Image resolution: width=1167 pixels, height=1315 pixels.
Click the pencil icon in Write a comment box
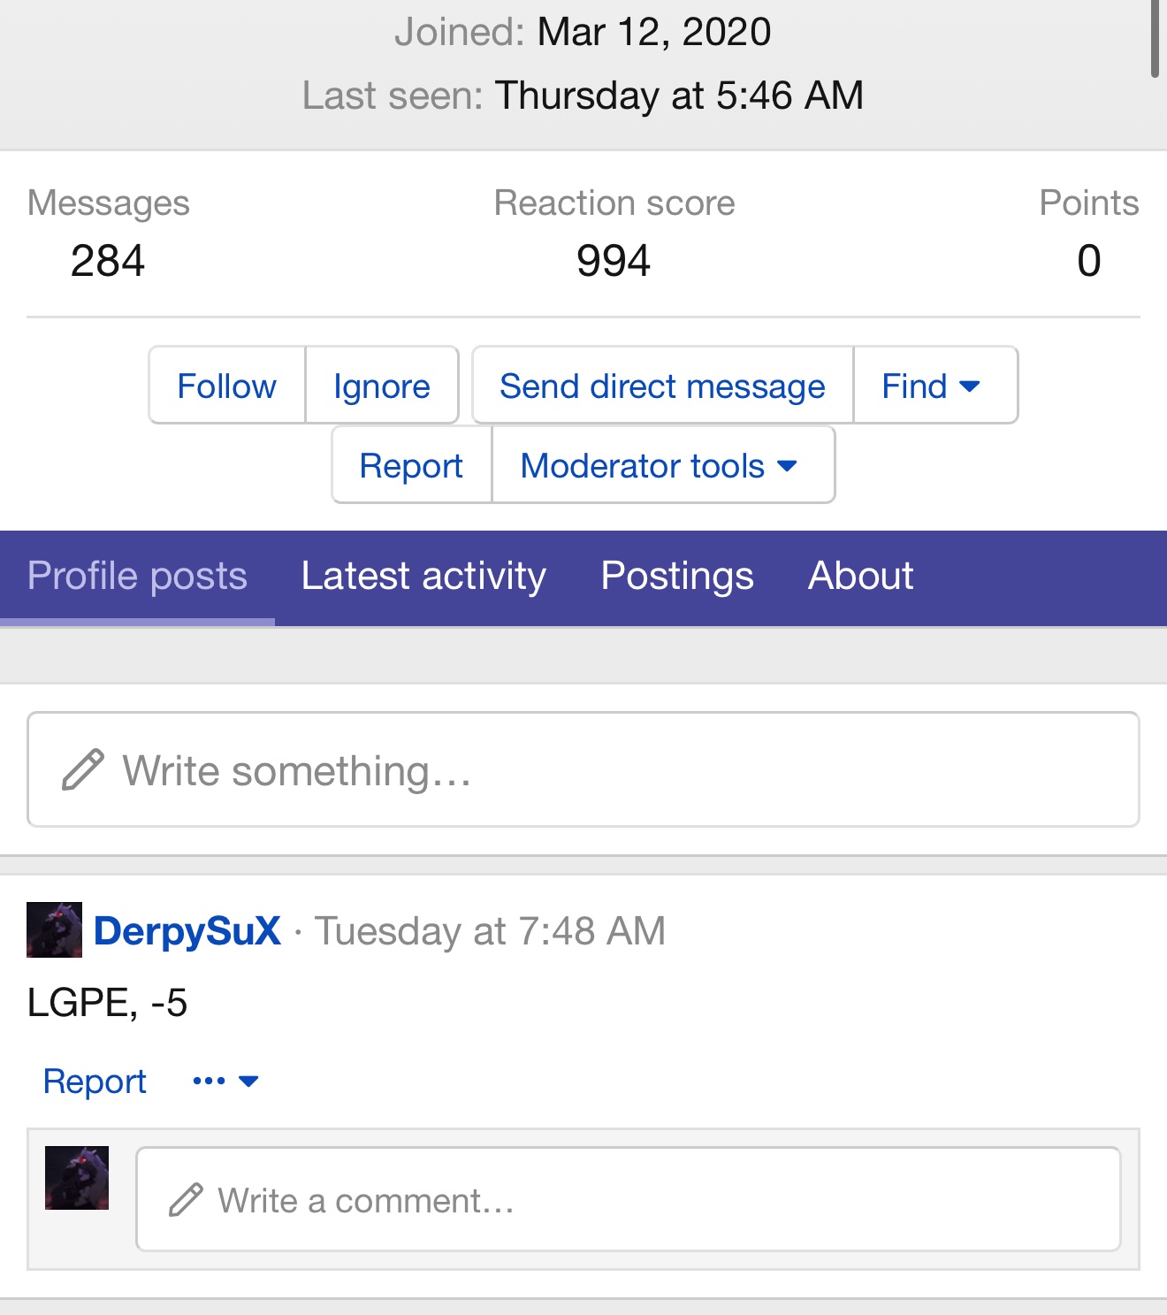186,1200
